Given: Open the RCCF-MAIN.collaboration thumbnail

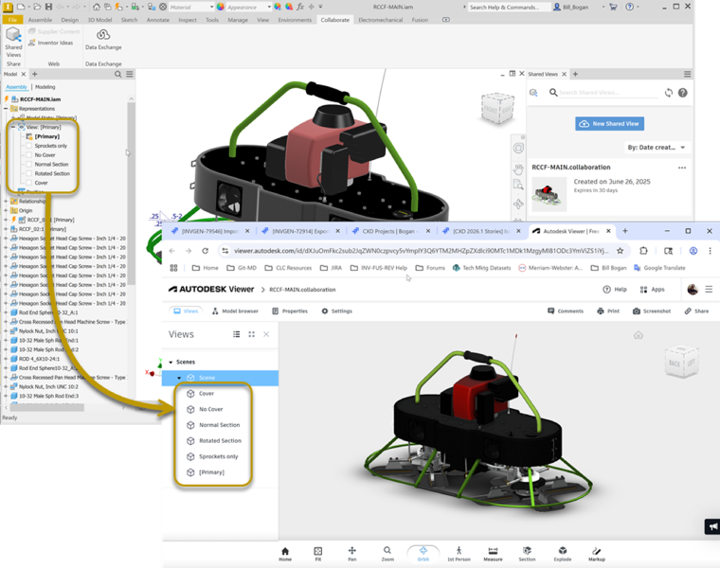Looking at the screenshot, I should (x=549, y=194).
